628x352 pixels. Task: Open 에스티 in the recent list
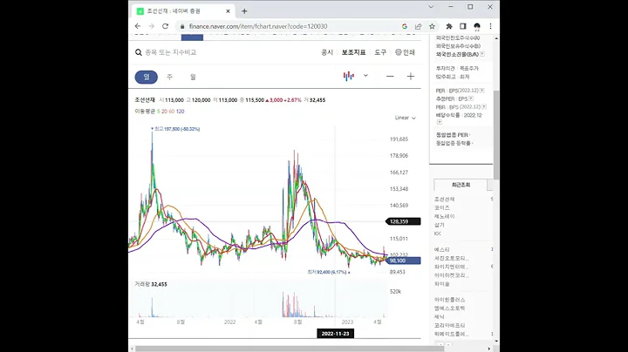click(x=441, y=249)
